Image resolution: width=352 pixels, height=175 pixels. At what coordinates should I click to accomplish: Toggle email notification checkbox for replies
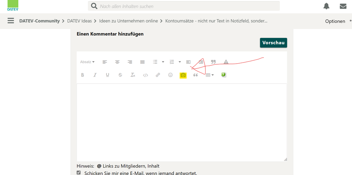79,173
